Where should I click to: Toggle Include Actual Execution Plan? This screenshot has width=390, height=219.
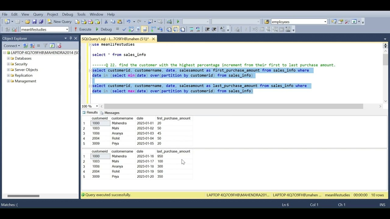pyautogui.click(x=153, y=30)
